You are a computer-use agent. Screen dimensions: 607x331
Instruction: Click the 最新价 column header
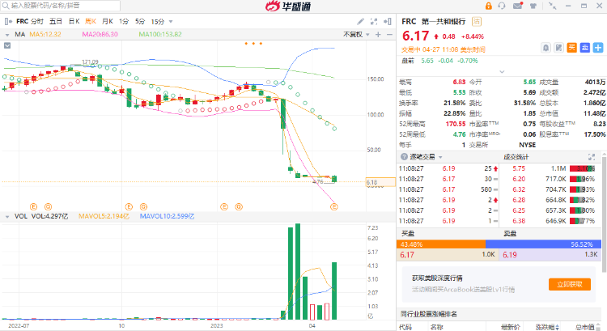tap(510, 327)
